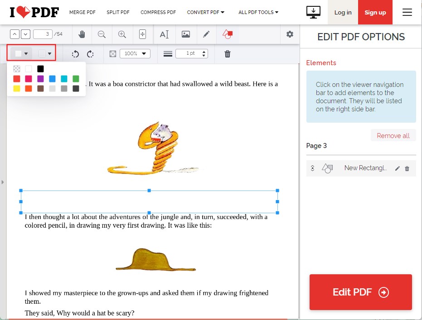This screenshot has height=320, width=422.
Task: Open COMPRESS PDF tool
Action: (x=158, y=12)
